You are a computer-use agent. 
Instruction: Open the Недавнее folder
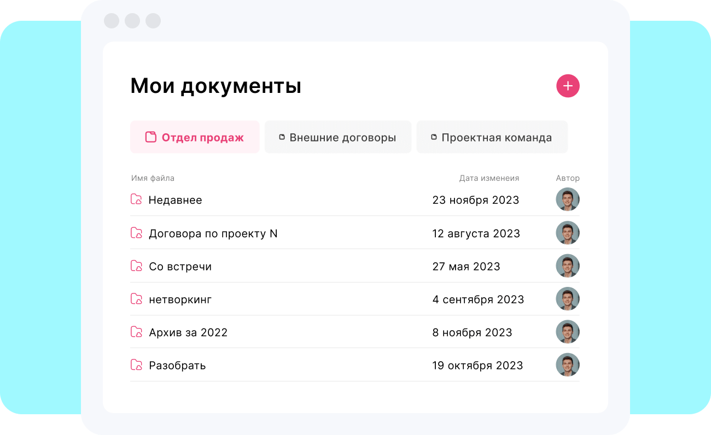(x=175, y=199)
